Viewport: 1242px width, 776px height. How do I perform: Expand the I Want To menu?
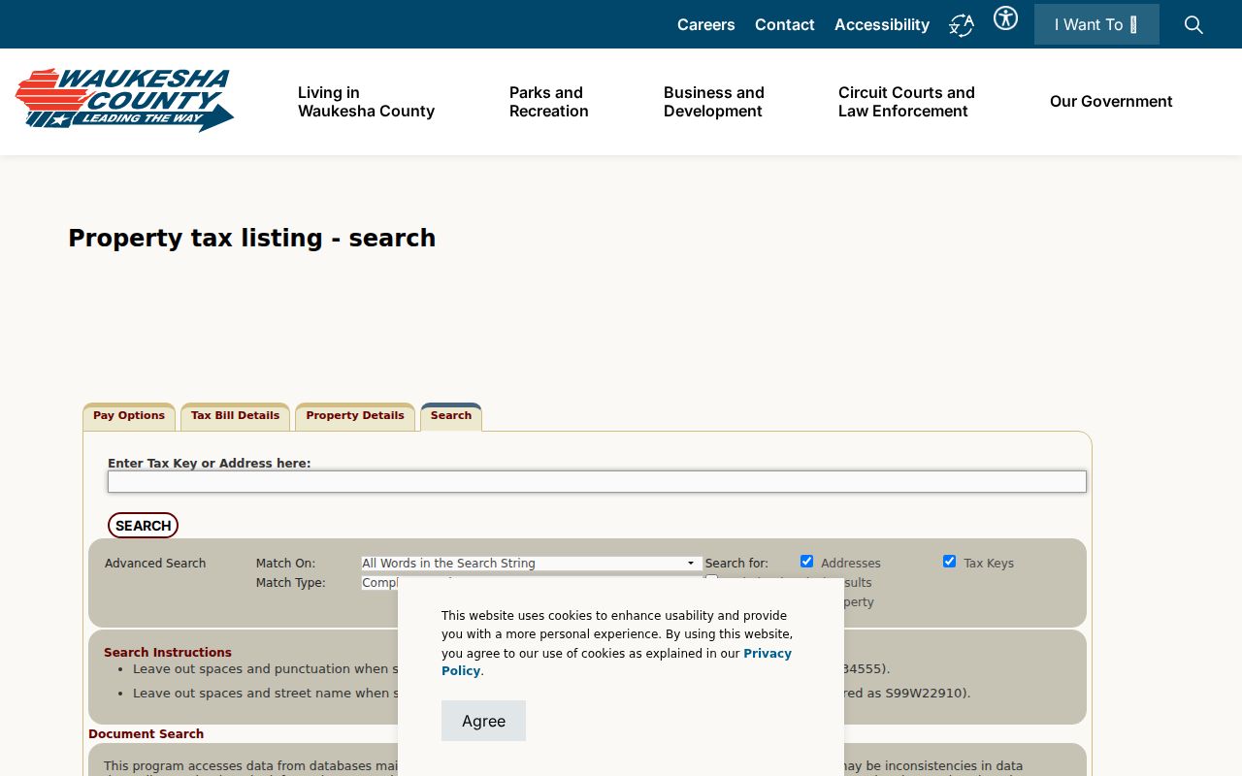coord(1096,24)
